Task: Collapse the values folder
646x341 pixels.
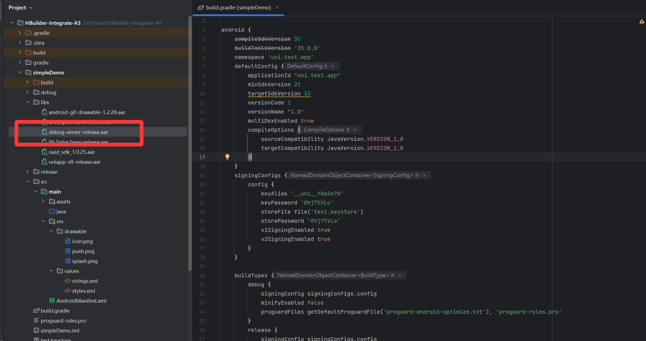Action: [51, 271]
